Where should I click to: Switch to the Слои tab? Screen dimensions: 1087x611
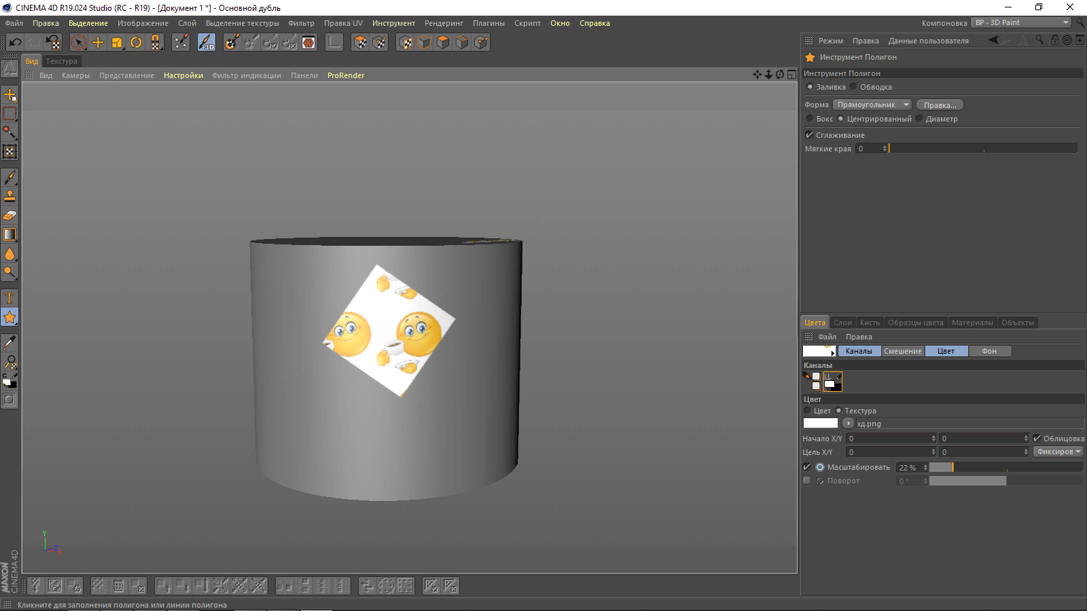point(842,322)
